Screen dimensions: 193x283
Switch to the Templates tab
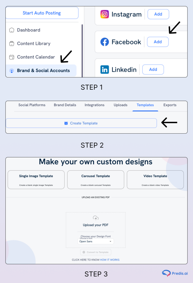(145, 105)
